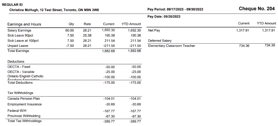The height and width of the screenshot is (126, 278).
Task: Click the Employment Insurance label
Action: 24,104
